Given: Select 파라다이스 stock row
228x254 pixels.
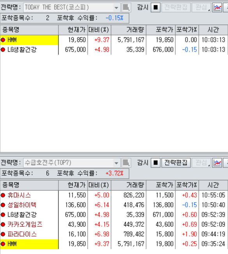Looking at the screenshot, I should coord(114,234).
